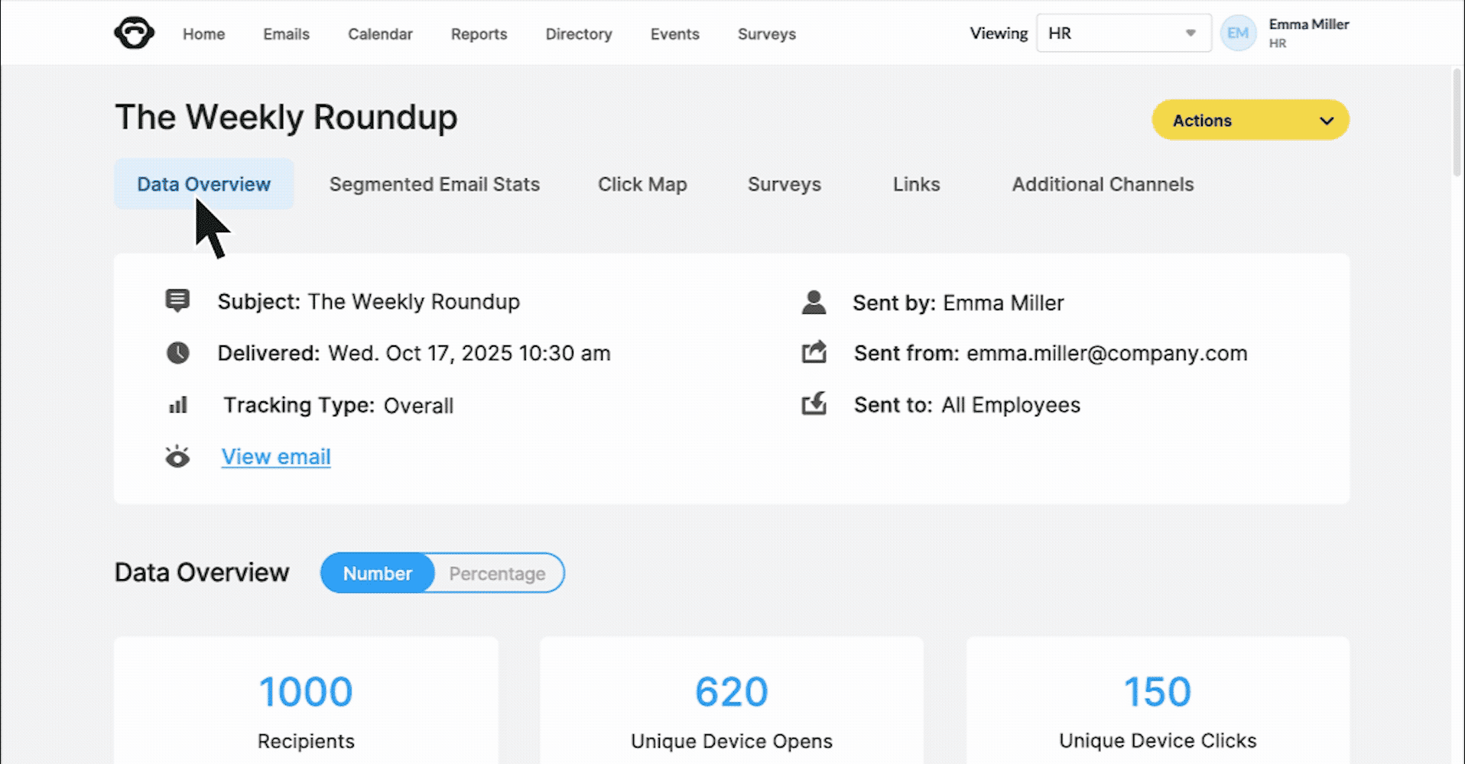This screenshot has height=764, width=1465.
Task: Open the Segmented Email Stats tab
Action: (x=434, y=184)
